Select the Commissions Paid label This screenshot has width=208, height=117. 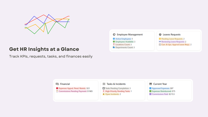[x=160, y=94]
